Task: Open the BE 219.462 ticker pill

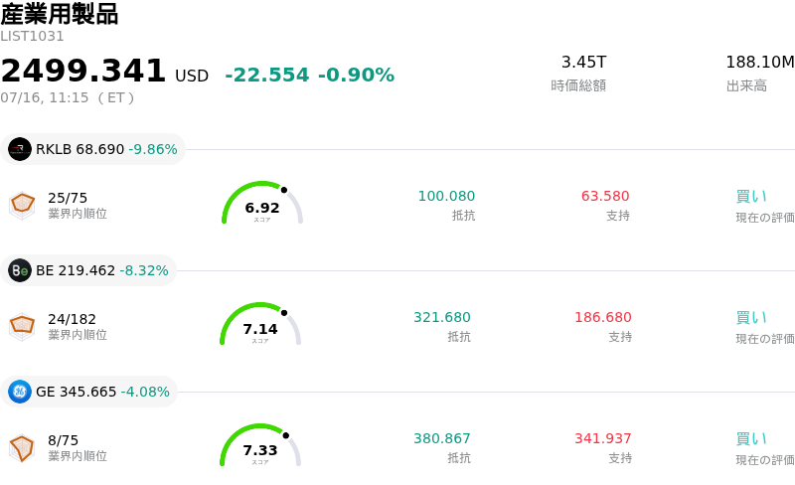Action: point(88,270)
